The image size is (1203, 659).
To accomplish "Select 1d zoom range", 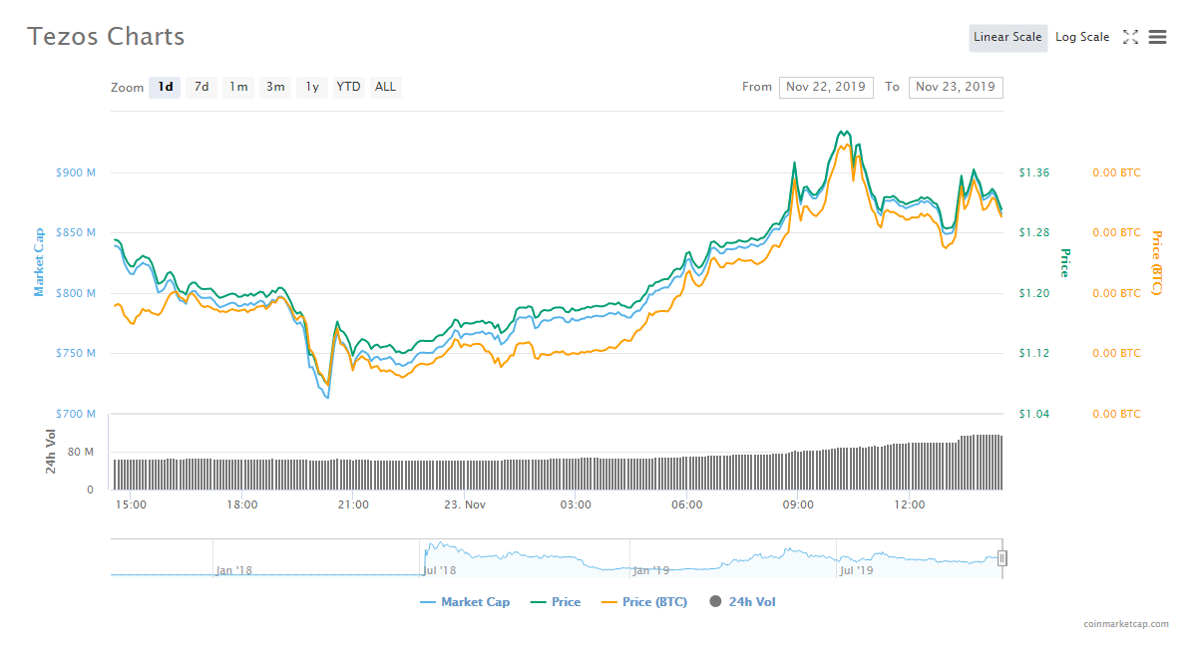I will 166,87.
